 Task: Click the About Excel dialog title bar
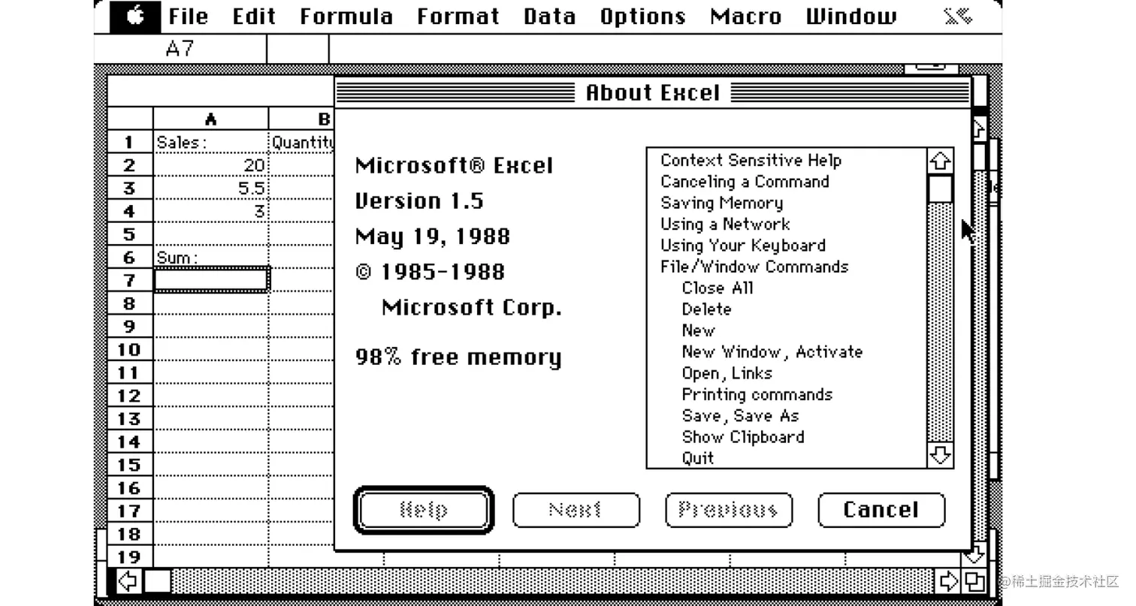pos(653,92)
